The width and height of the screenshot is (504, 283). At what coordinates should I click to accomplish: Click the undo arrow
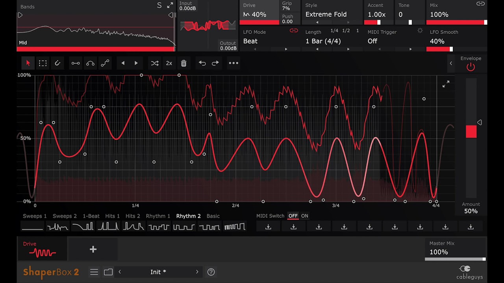202,63
